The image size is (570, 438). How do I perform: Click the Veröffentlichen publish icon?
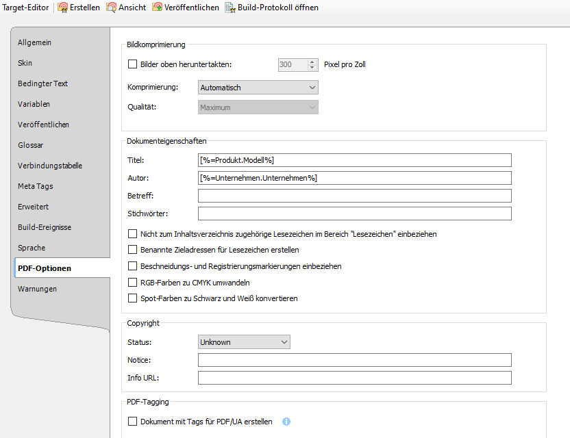tap(158, 8)
